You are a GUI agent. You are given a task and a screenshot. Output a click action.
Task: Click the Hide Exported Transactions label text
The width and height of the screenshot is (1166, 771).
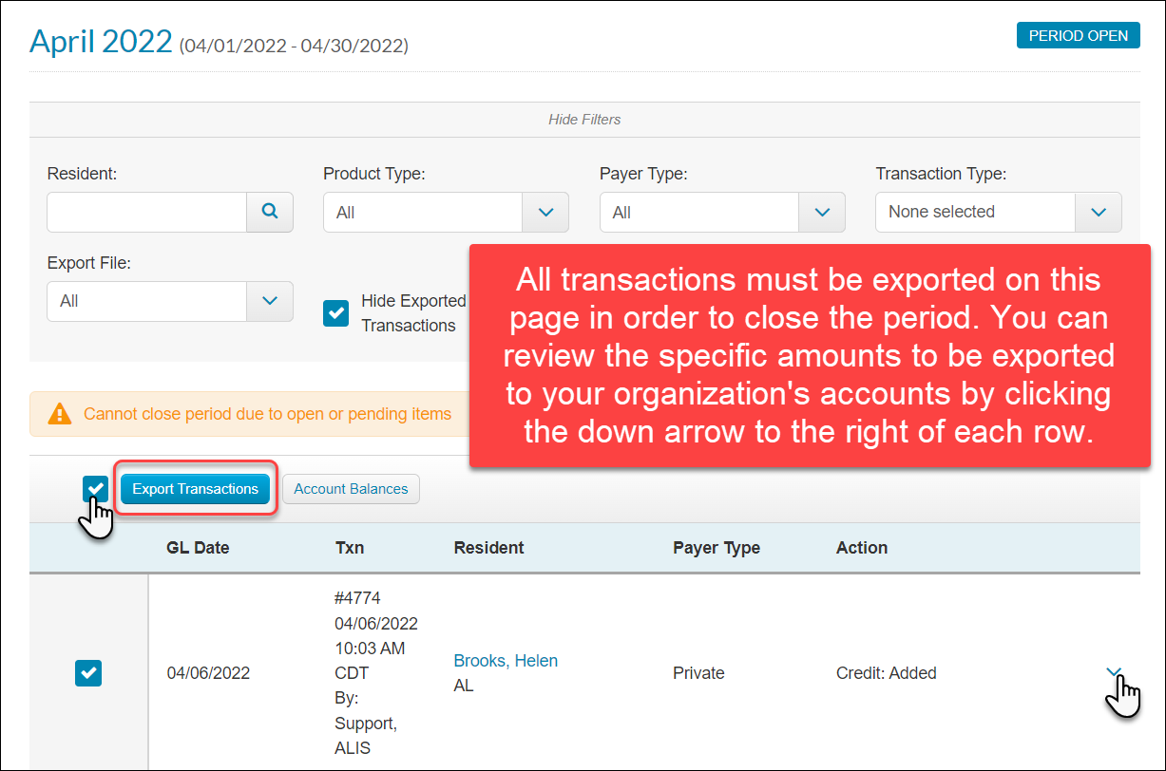(413, 313)
